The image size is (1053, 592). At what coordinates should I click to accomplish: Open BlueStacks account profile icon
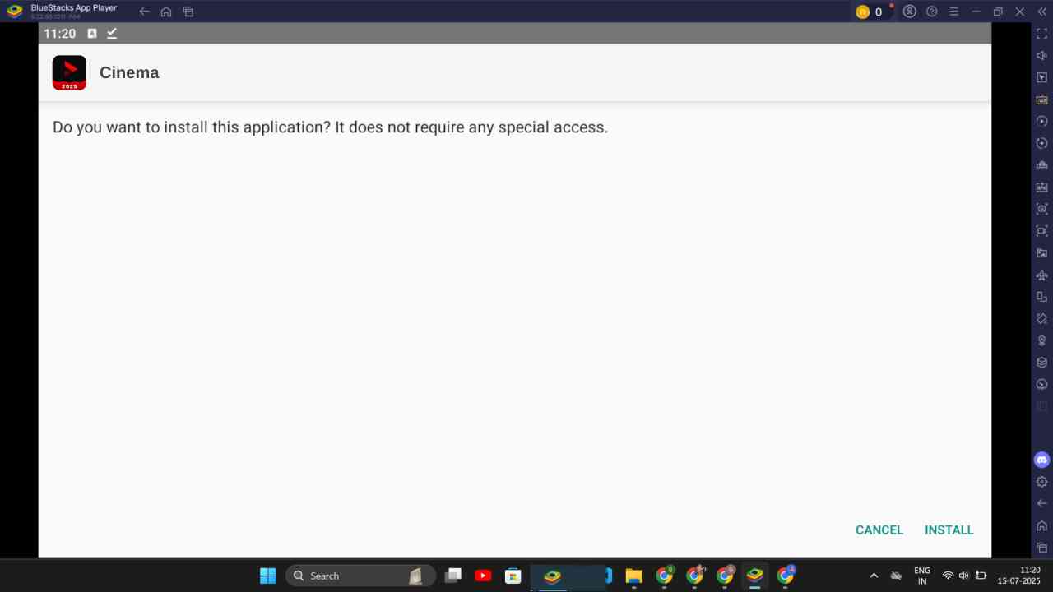click(909, 12)
